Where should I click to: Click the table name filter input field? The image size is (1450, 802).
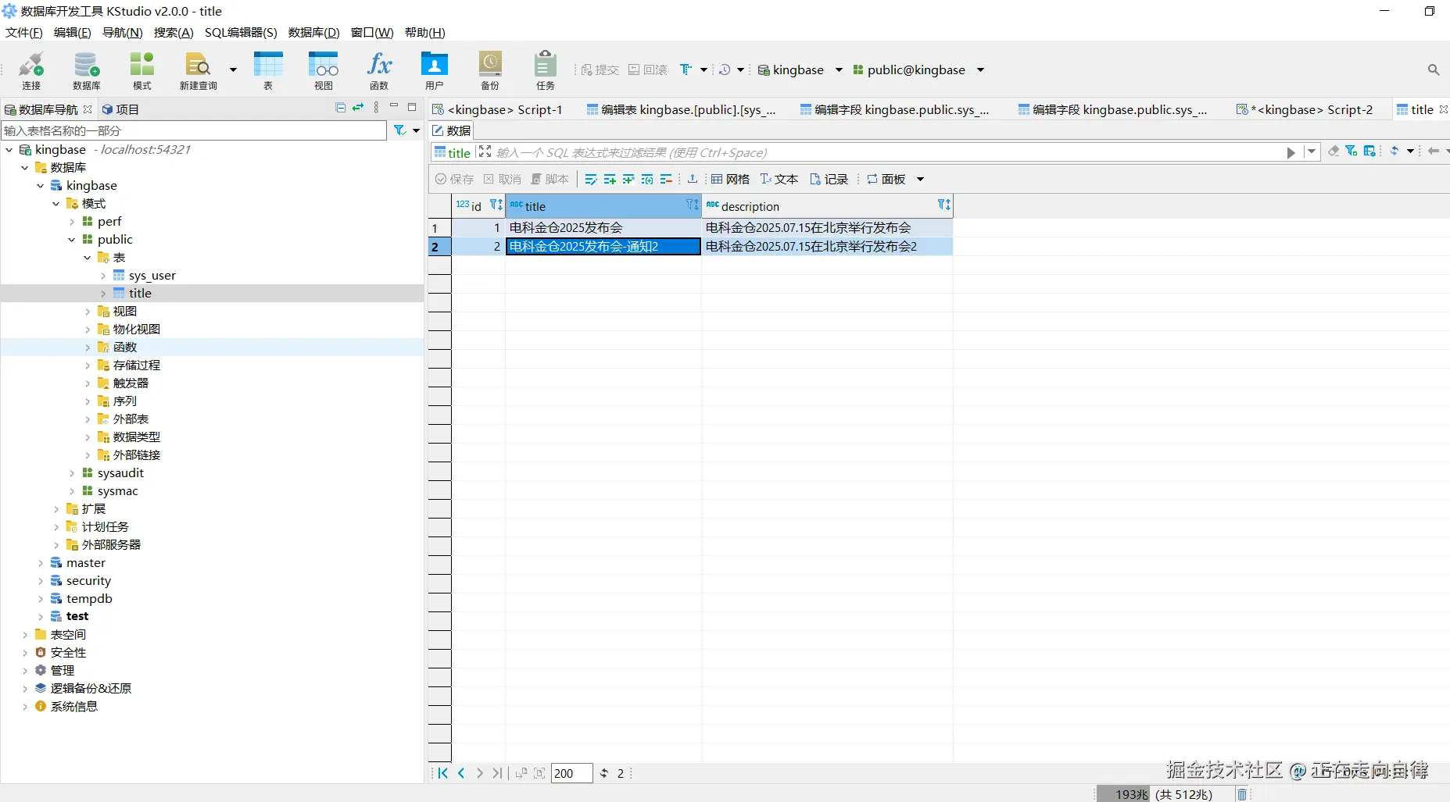coord(194,130)
